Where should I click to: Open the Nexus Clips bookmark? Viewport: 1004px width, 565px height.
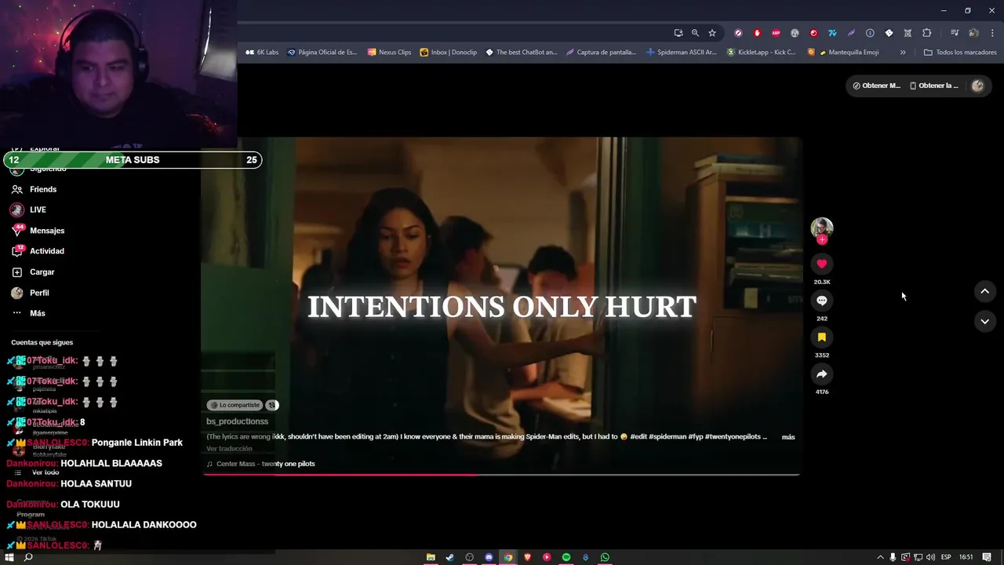pyautogui.click(x=389, y=53)
